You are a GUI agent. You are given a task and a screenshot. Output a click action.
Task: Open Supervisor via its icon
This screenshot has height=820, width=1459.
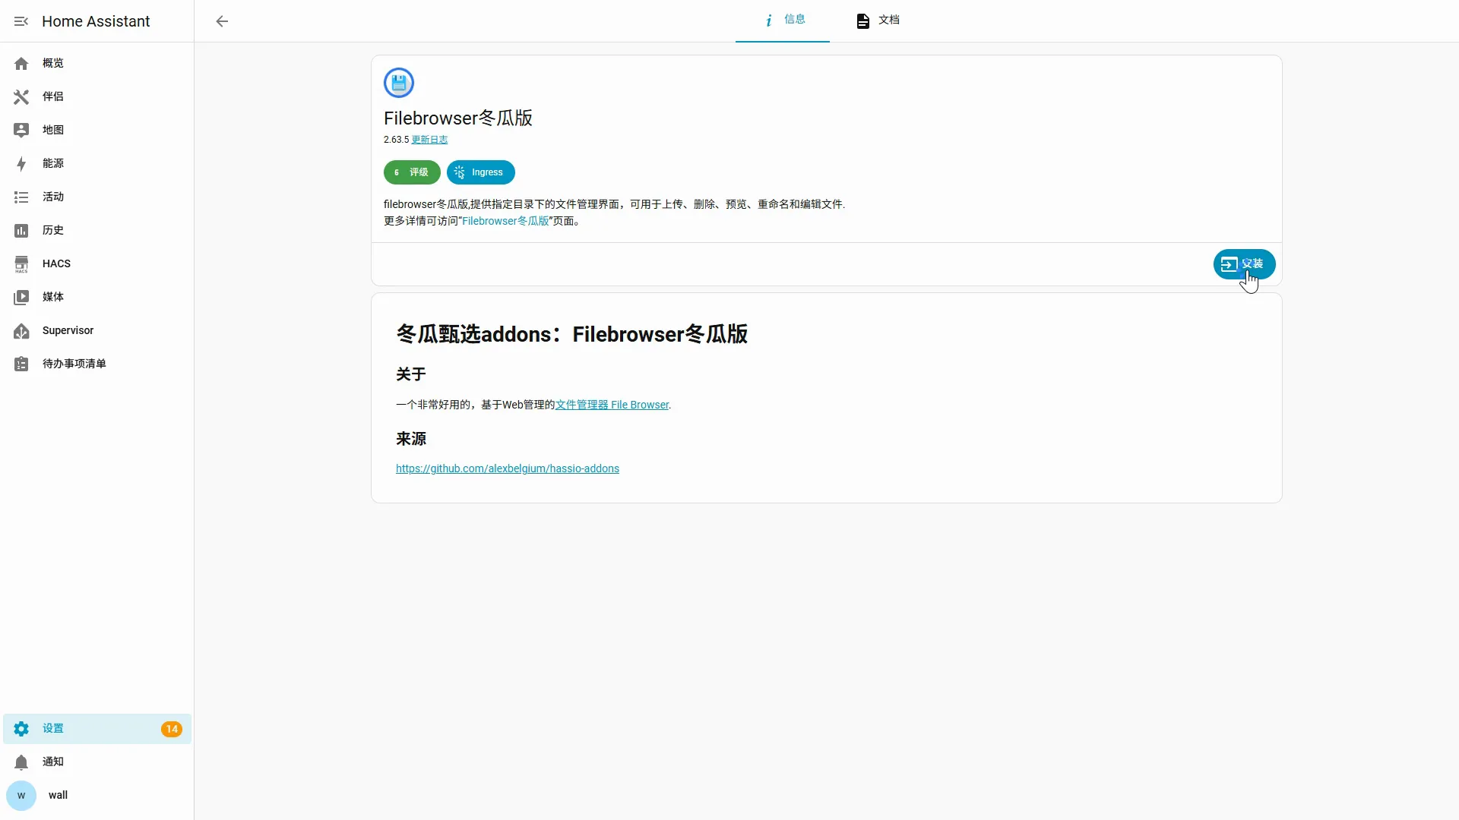tap(21, 331)
